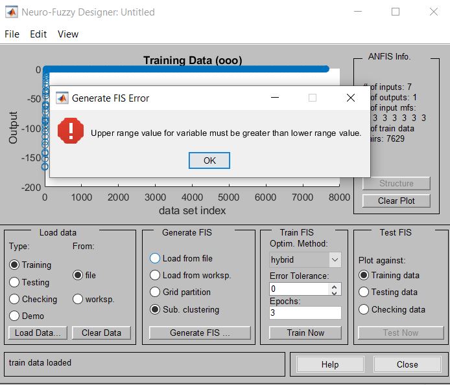Click the 'of outputs: 1' info text
Screen dimensions: 450x385
[393, 98]
